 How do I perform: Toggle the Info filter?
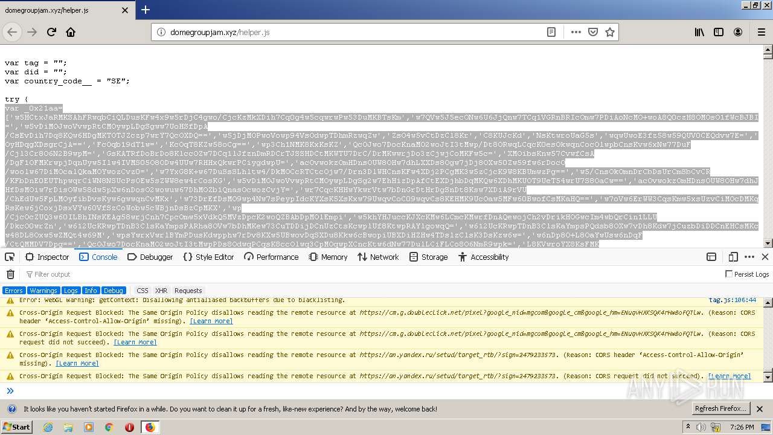[91, 291]
